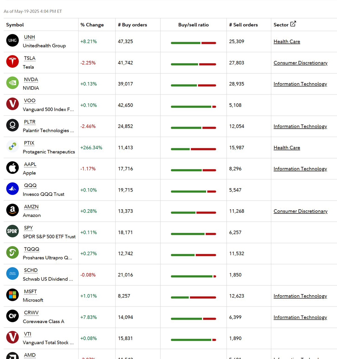Viewport: 337px width, 359px height.
Task: Open the VOO ticker link
Action: (30, 101)
